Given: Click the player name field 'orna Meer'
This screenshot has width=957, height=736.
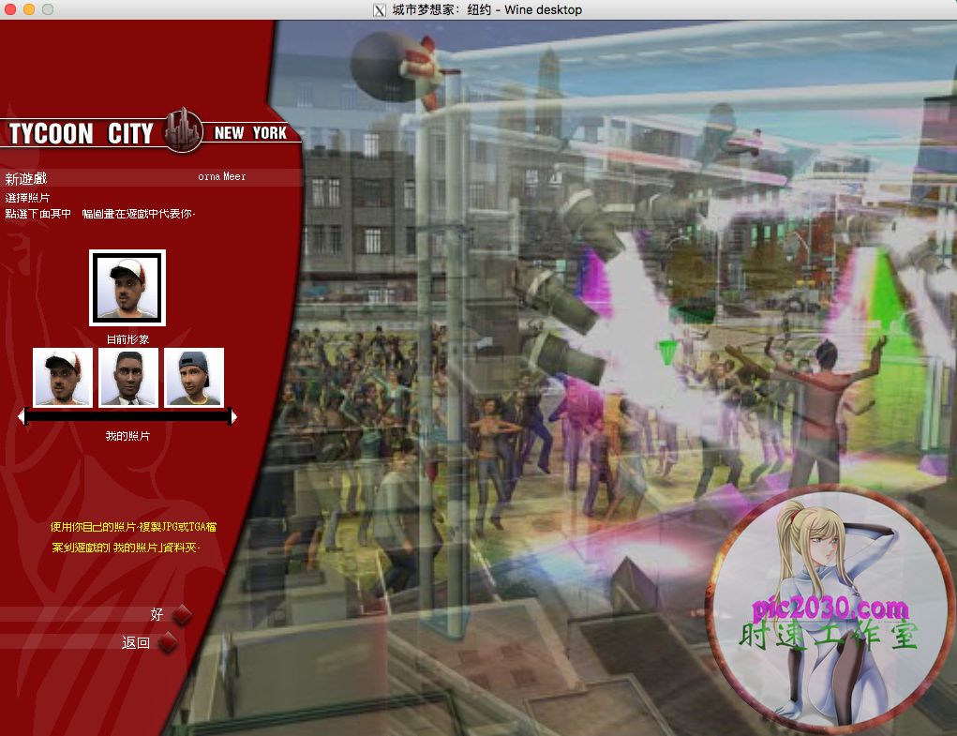Looking at the screenshot, I should coord(221,176).
